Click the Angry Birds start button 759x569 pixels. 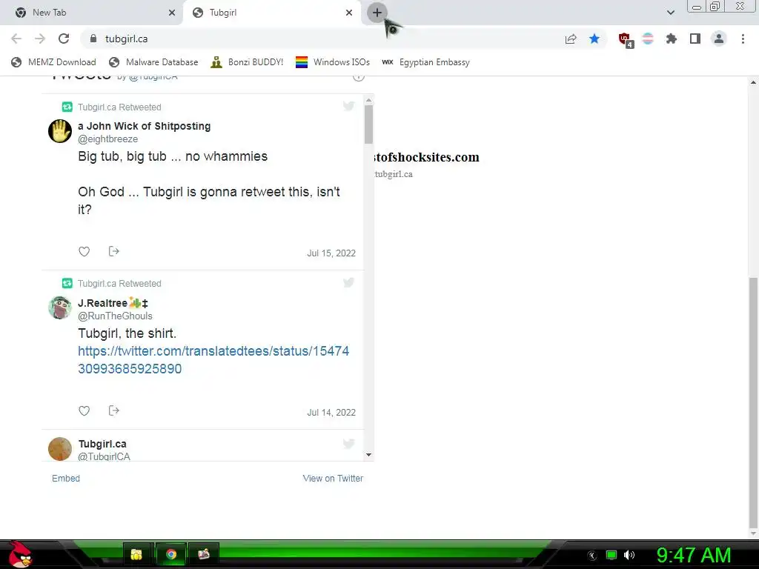[x=20, y=554]
